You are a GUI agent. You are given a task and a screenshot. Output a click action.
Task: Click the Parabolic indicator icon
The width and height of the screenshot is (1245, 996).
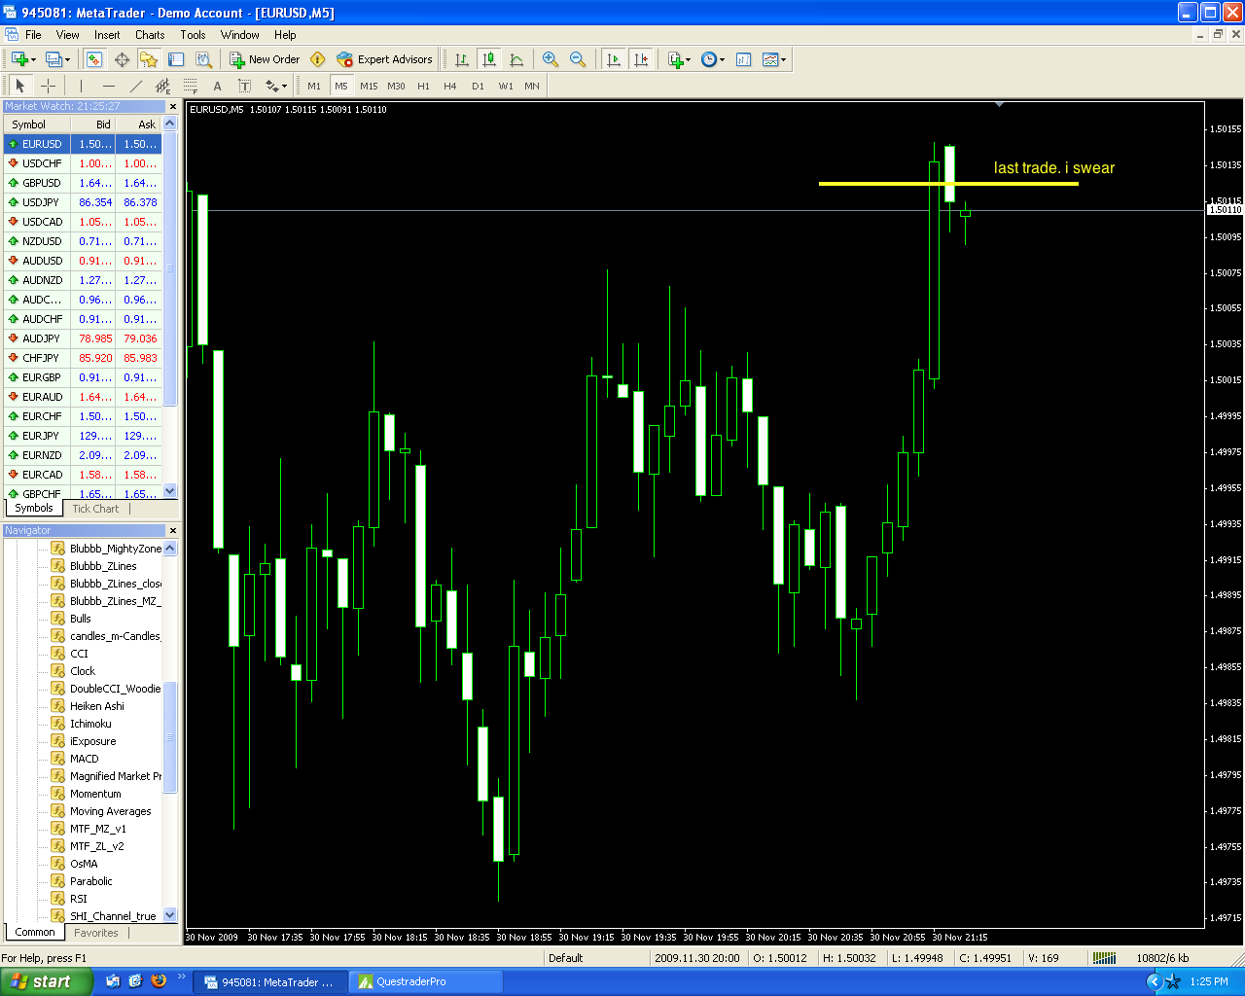click(x=58, y=881)
